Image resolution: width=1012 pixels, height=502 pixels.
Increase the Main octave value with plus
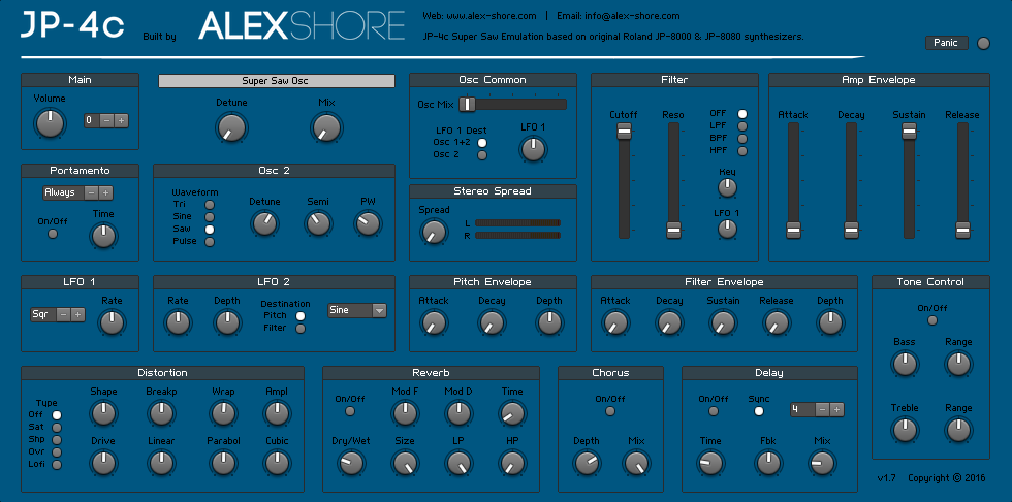click(x=121, y=121)
